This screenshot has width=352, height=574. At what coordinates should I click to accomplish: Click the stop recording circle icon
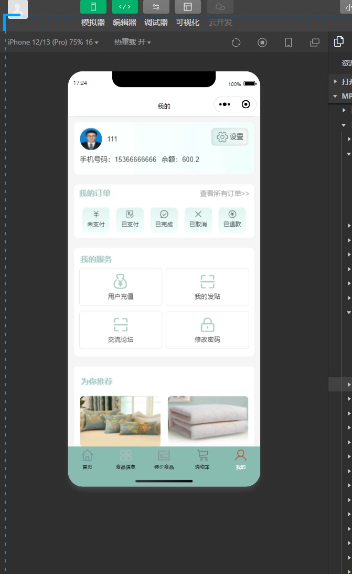(262, 42)
